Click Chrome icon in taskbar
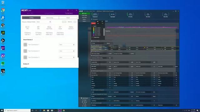Image resolution: width=200 pixels, height=112 pixels. (x=64, y=110)
